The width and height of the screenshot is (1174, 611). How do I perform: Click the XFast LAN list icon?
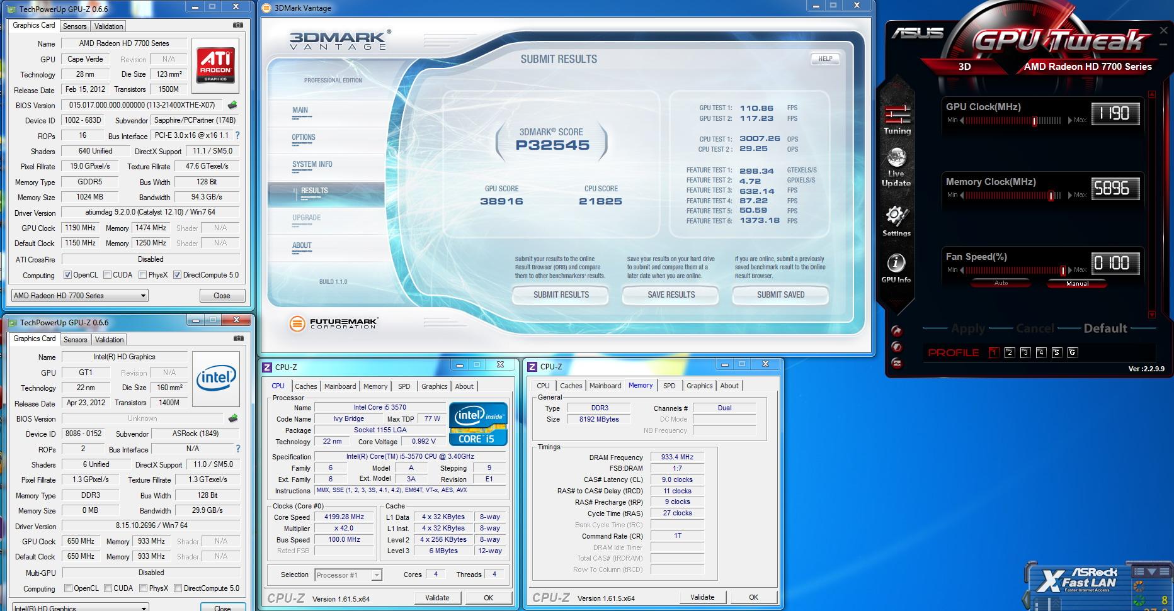(1138, 571)
